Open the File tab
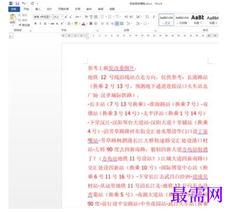Viewport: 233px width, 212px height. coord(14,9)
